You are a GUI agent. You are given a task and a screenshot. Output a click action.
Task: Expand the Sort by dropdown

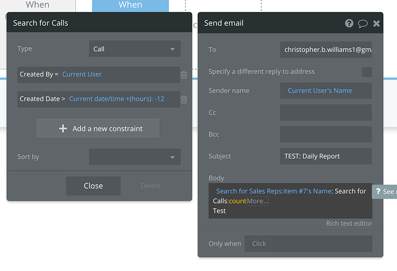(x=135, y=157)
